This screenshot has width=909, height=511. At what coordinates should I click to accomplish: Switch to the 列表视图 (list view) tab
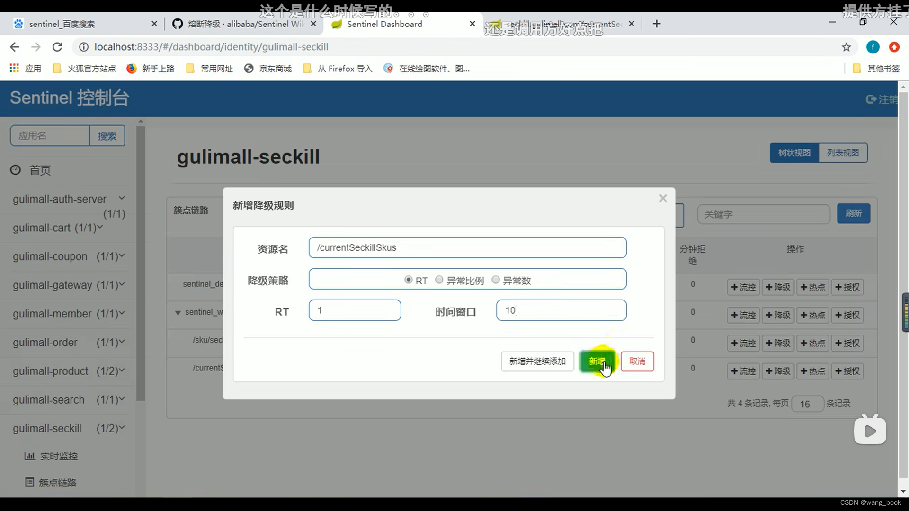point(843,153)
